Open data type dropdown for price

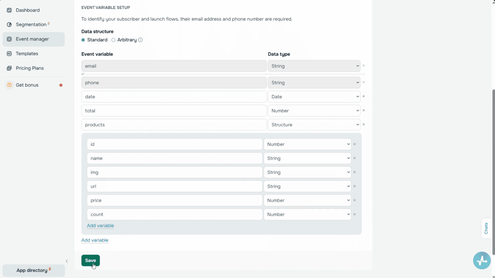pyautogui.click(x=307, y=200)
